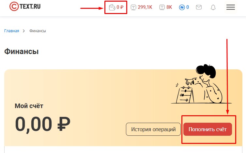Click the 0 ₽ balance text in header

120,7
